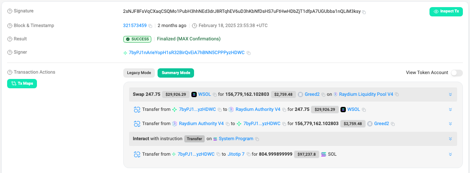The width and height of the screenshot is (470, 173).
Task: Click the $29,926.29 badge in Swap row
Action: [176, 94]
